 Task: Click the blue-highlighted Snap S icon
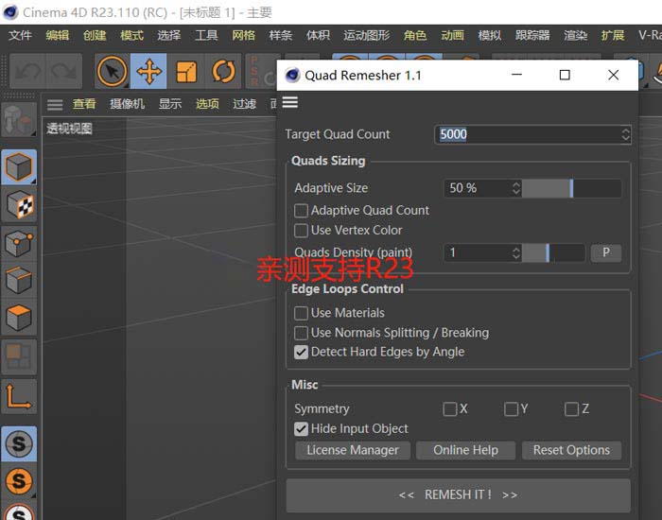pyautogui.click(x=19, y=443)
